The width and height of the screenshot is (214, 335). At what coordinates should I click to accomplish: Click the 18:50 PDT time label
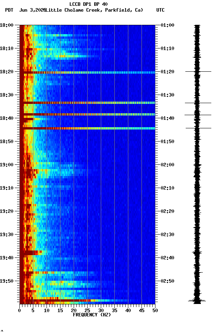tap(7, 142)
